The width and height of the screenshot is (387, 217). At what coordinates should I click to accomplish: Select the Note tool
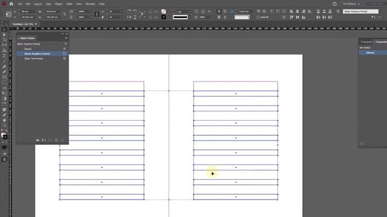coord(4,110)
